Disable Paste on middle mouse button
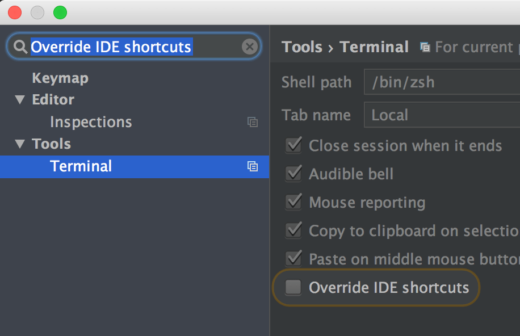Image resolution: width=520 pixels, height=336 pixels. [x=293, y=259]
